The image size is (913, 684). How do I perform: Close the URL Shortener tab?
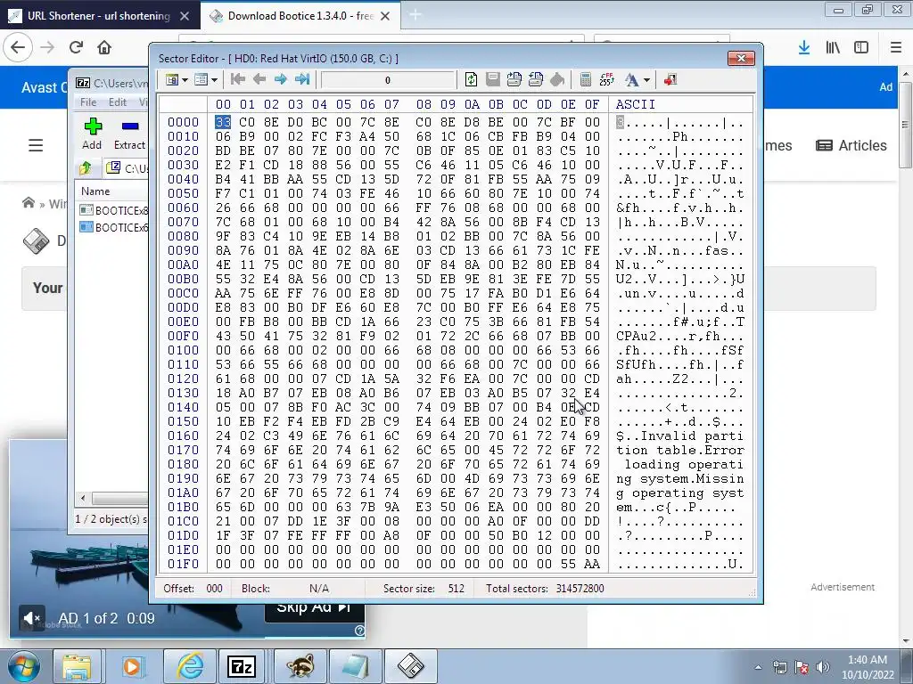185,16
